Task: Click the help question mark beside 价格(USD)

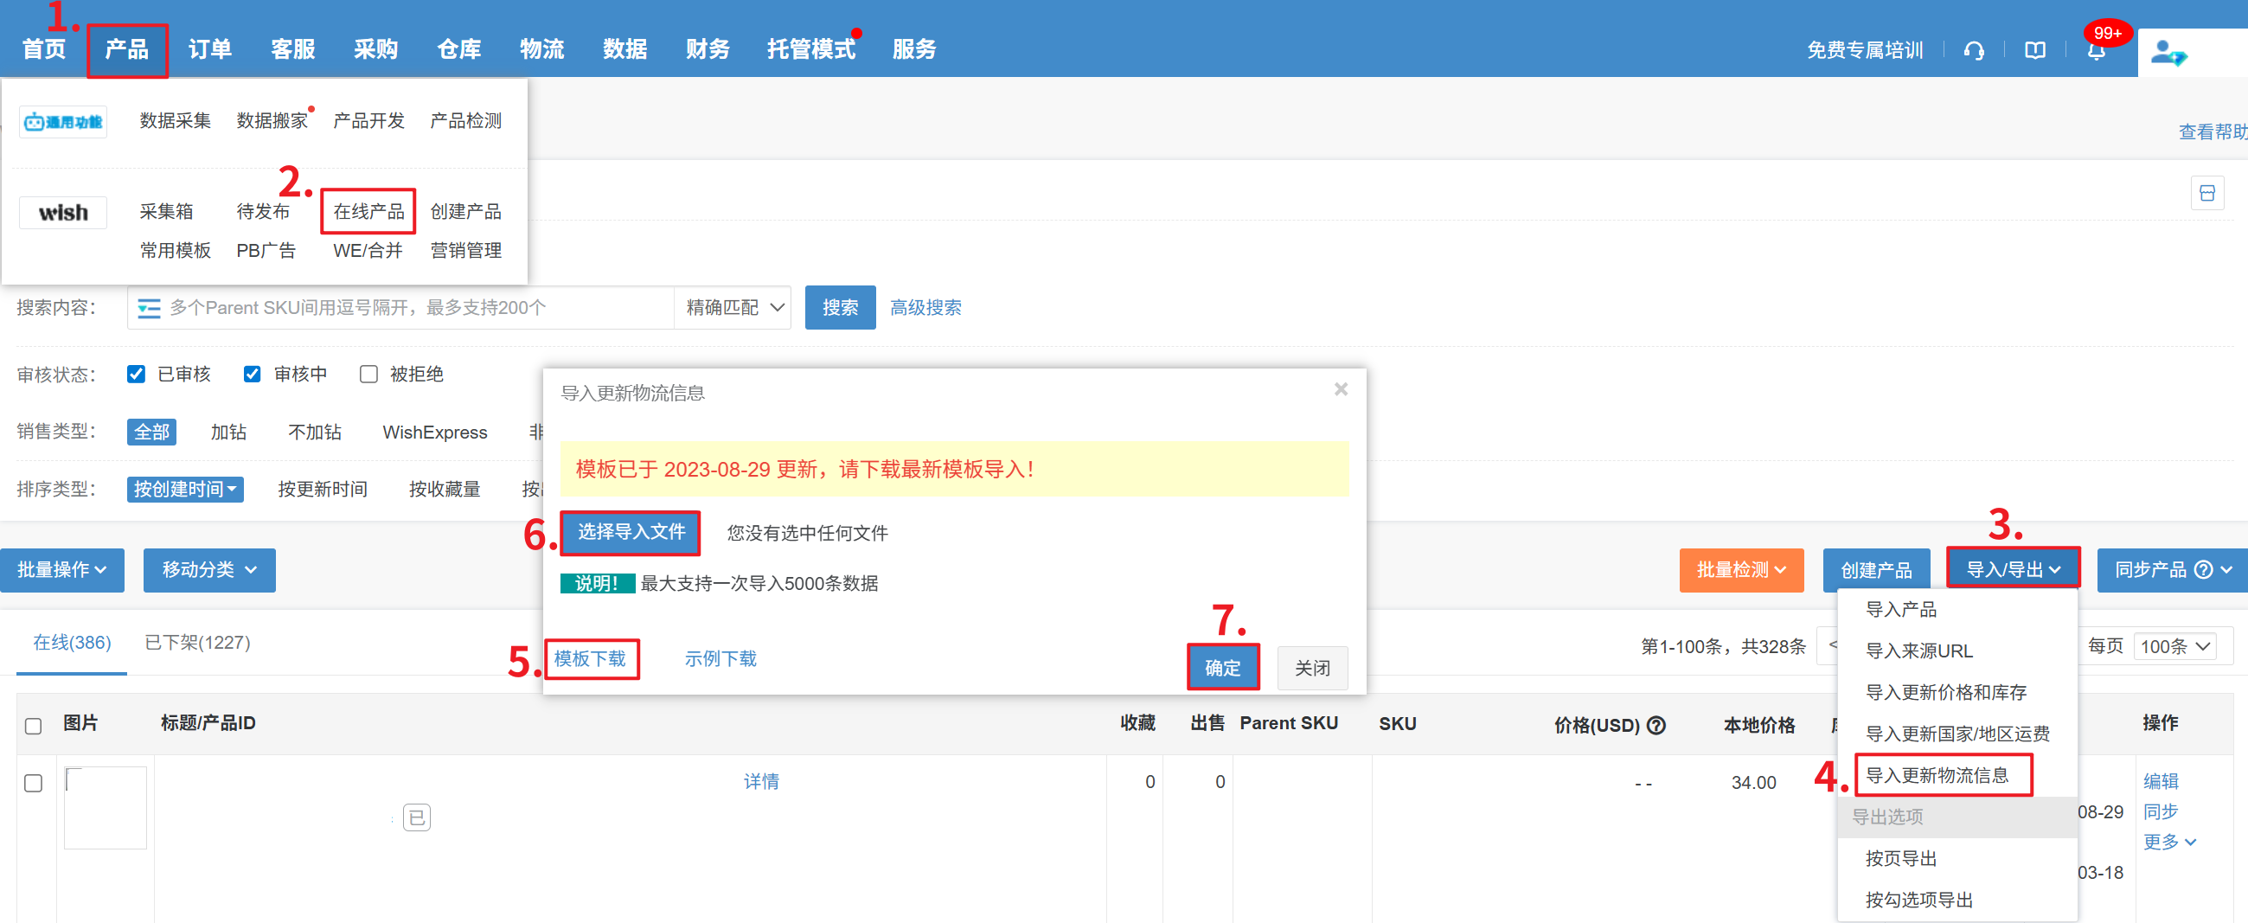Action: pyautogui.click(x=1656, y=725)
